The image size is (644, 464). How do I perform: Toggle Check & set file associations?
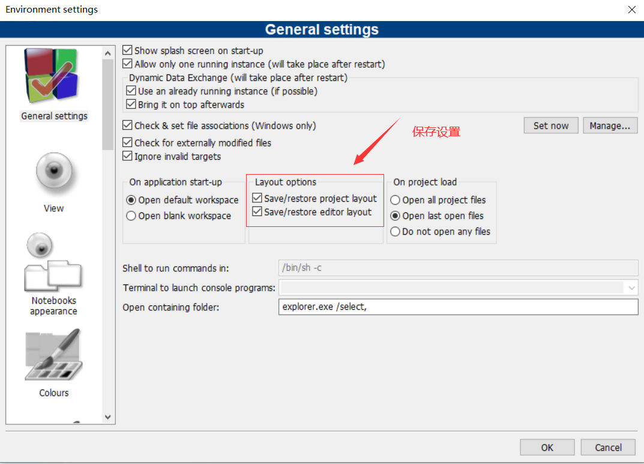pos(127,125)
